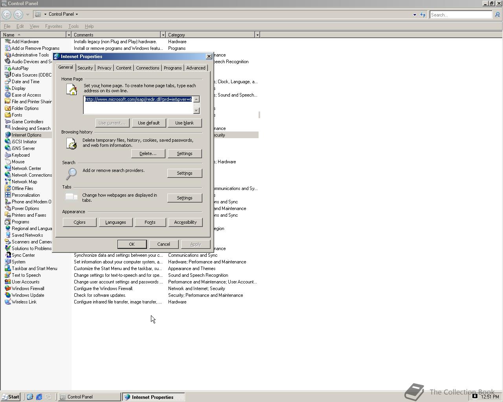Click the Use default button
This screenshot has height=402, width=503.
click(x=149, y=123)
